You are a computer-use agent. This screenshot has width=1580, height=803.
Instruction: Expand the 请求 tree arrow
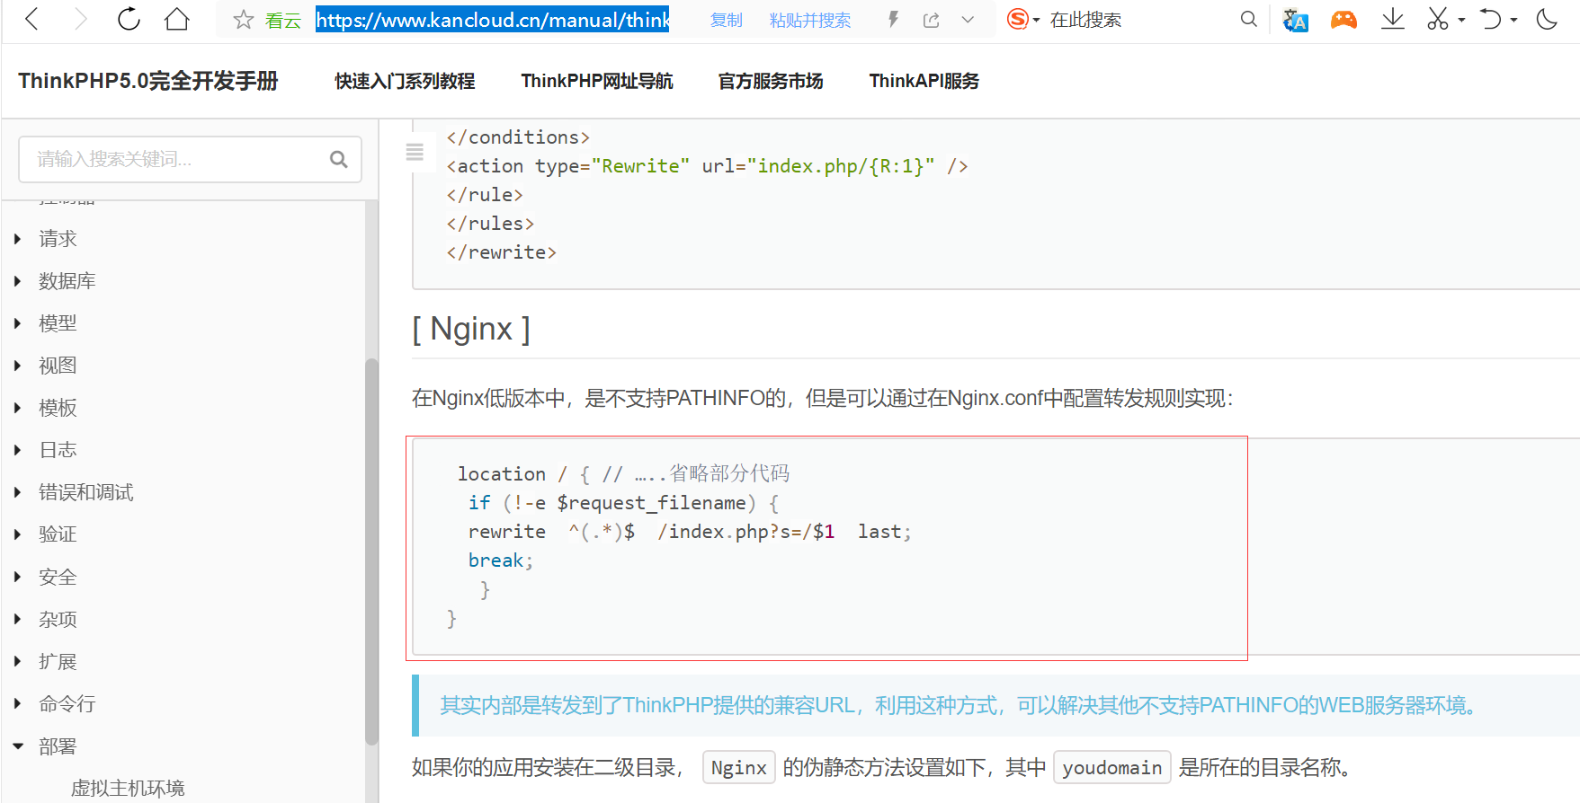(x=17, y=239)
